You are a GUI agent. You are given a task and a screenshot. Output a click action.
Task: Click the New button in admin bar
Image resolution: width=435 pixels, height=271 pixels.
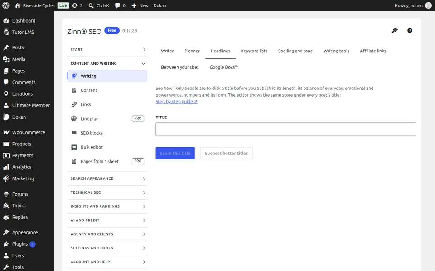(140, 5)
